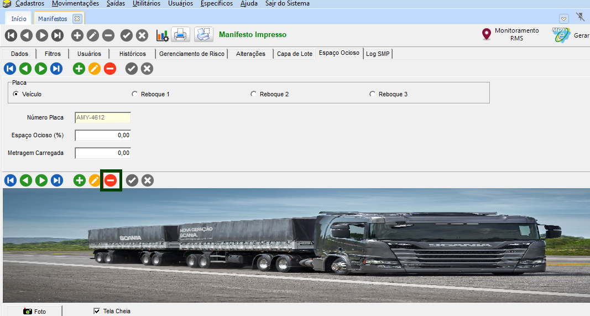The image size is (590, 316).
Task: Add a photo with green plus
Action: 80,180
